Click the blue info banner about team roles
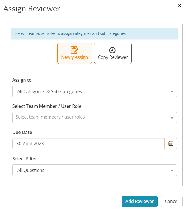Image resolution: width=186 pixels, height=210 pixels. point(94,33)
